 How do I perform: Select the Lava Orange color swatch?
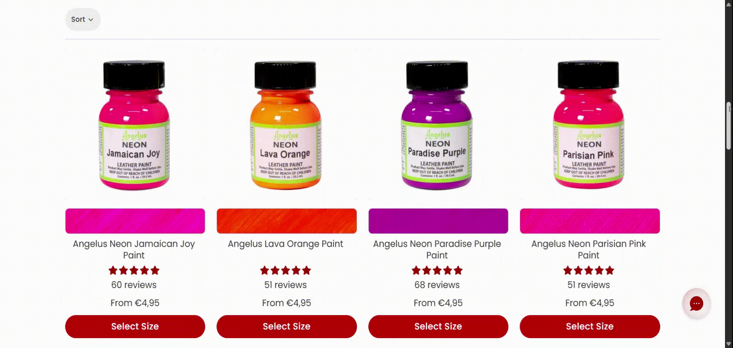pyautogui.click(x=287, y=221)
